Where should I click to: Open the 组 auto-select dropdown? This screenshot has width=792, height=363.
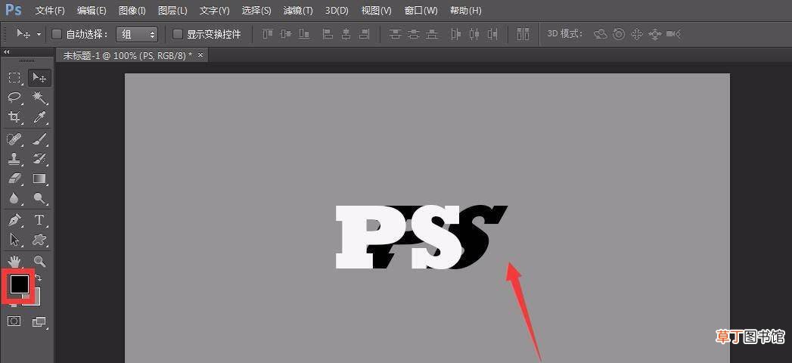(137, 34)
